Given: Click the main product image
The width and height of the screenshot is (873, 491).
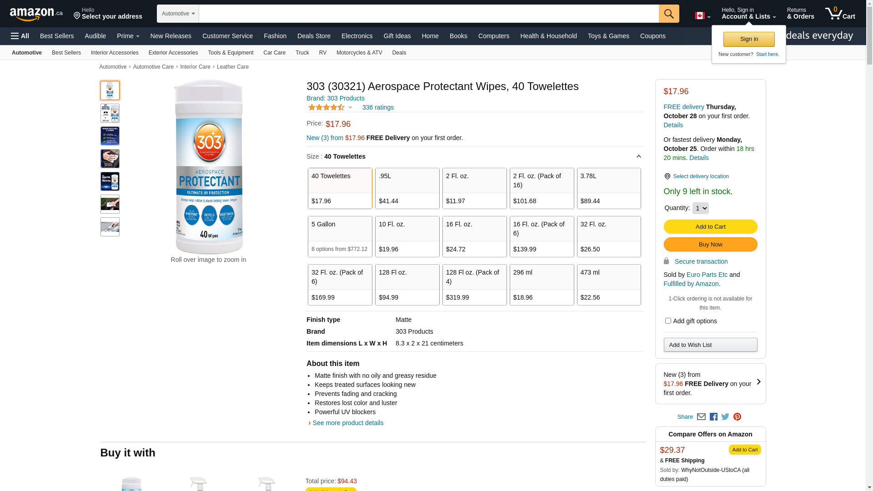Looking at the screenshot, I should click(209, 167).
